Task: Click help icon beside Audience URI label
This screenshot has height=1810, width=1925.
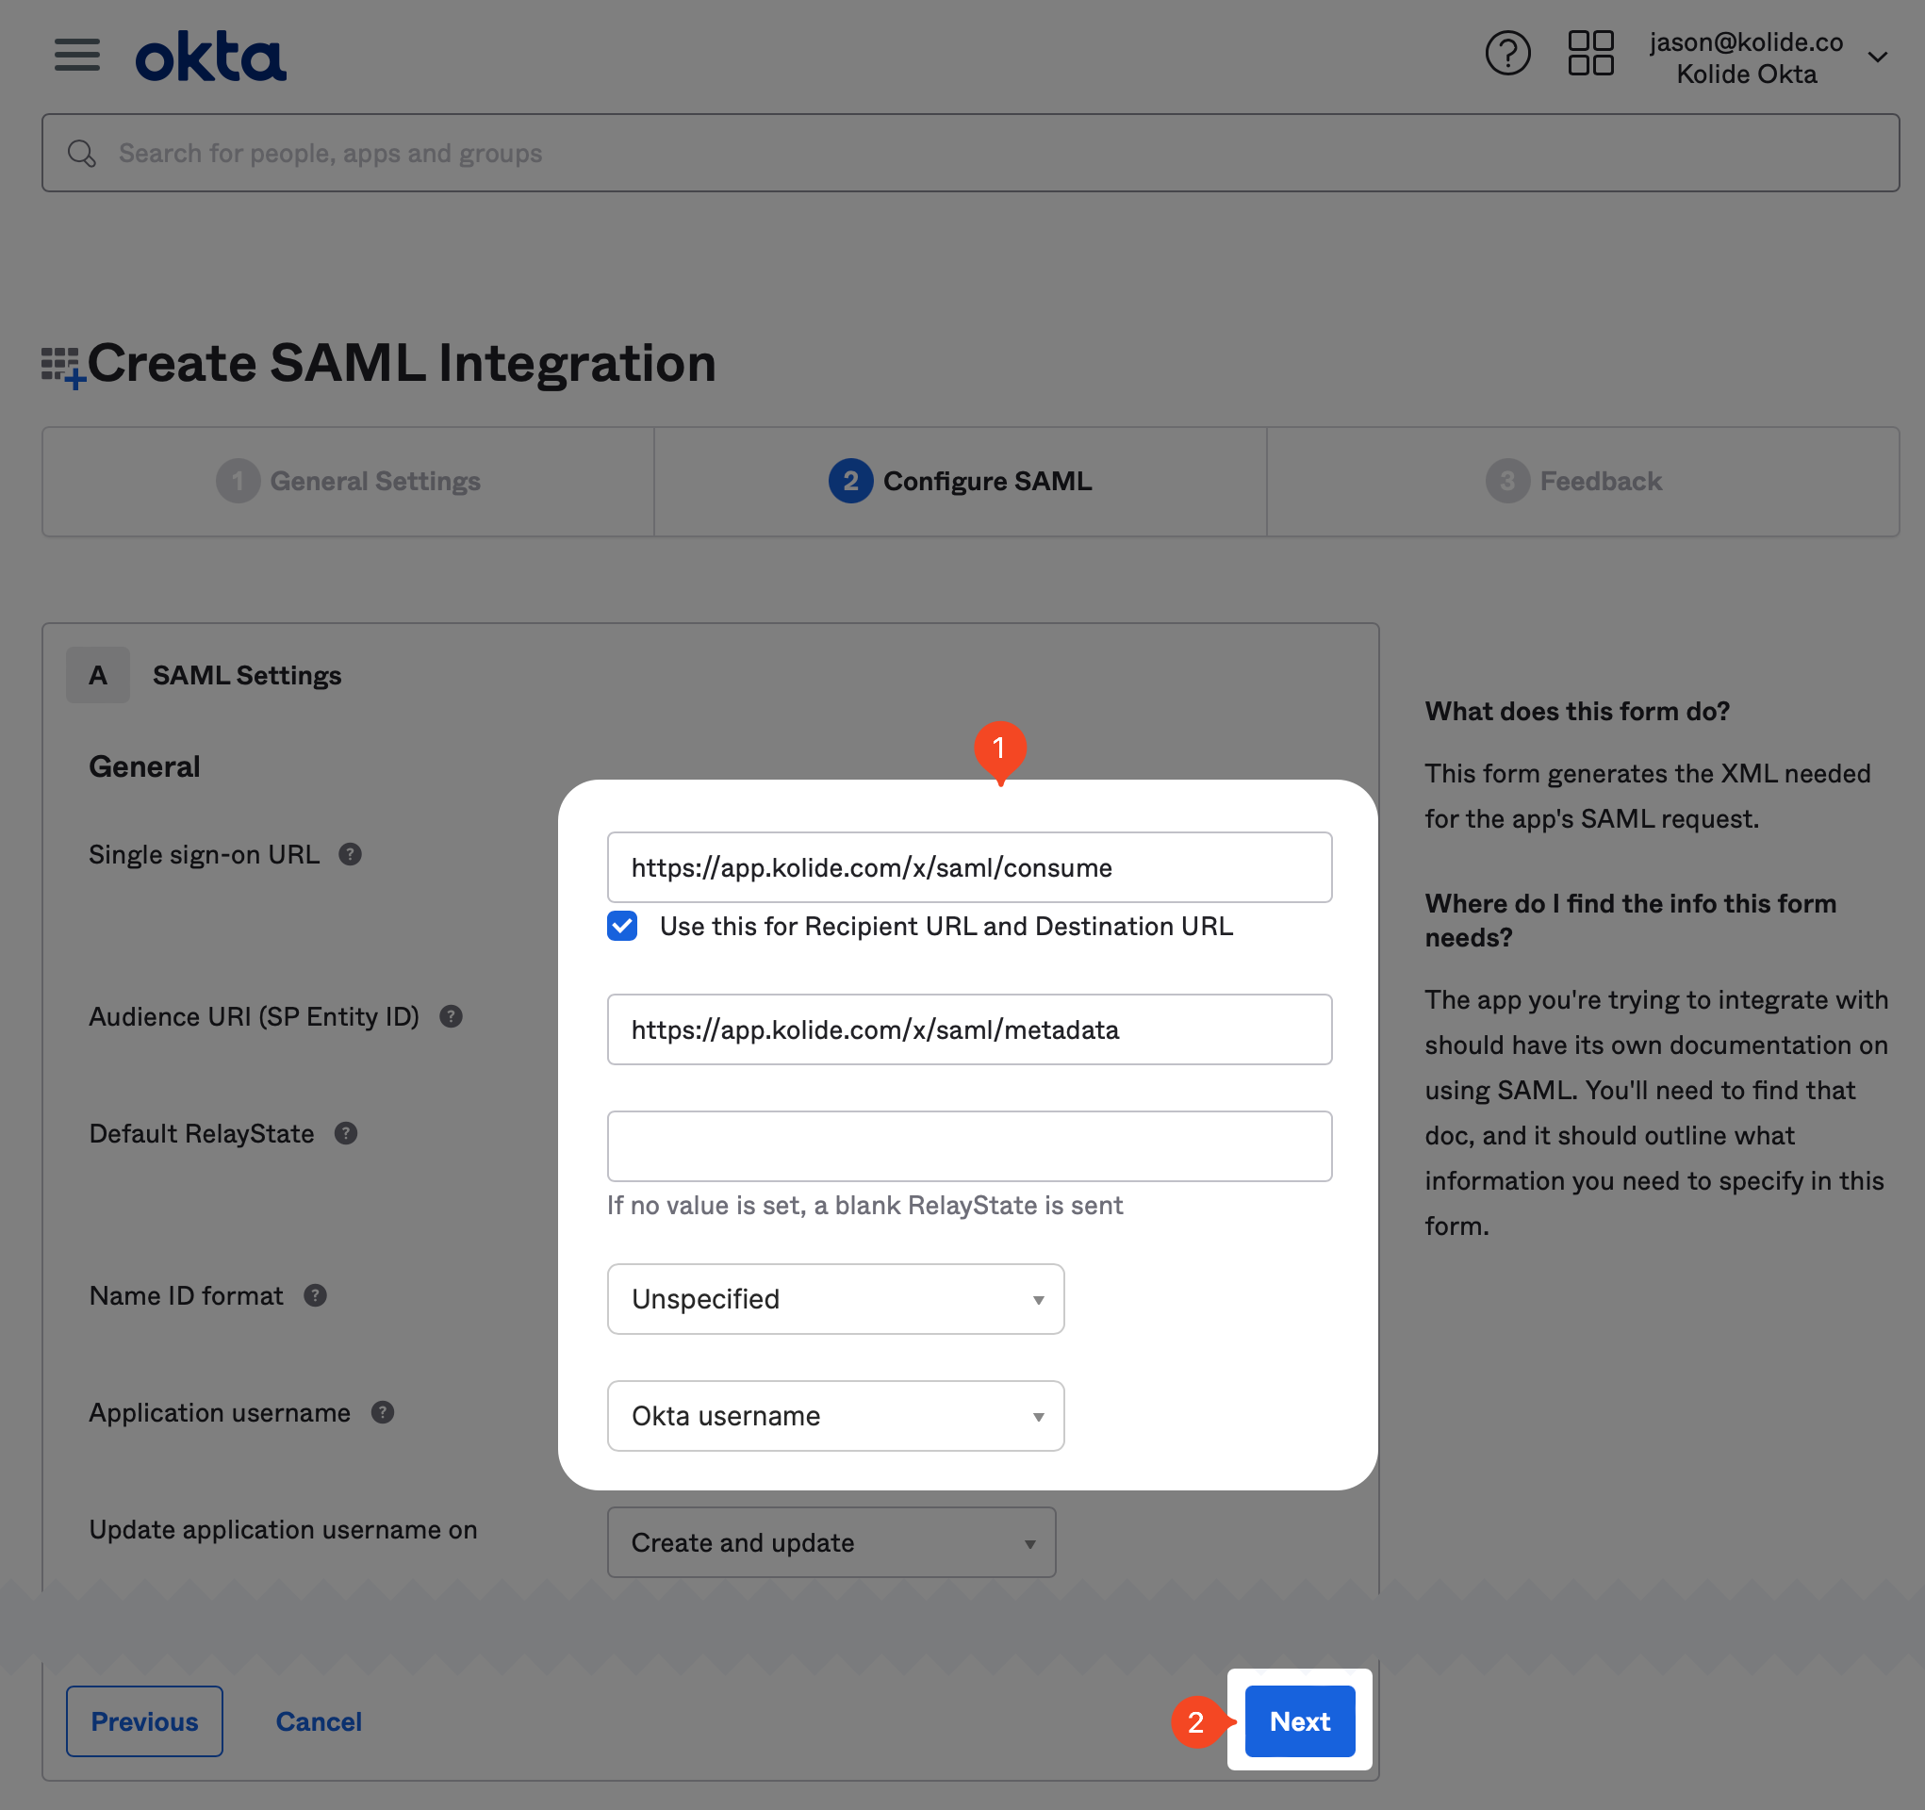Action: pyautogui.click(x=452, y=1016)
